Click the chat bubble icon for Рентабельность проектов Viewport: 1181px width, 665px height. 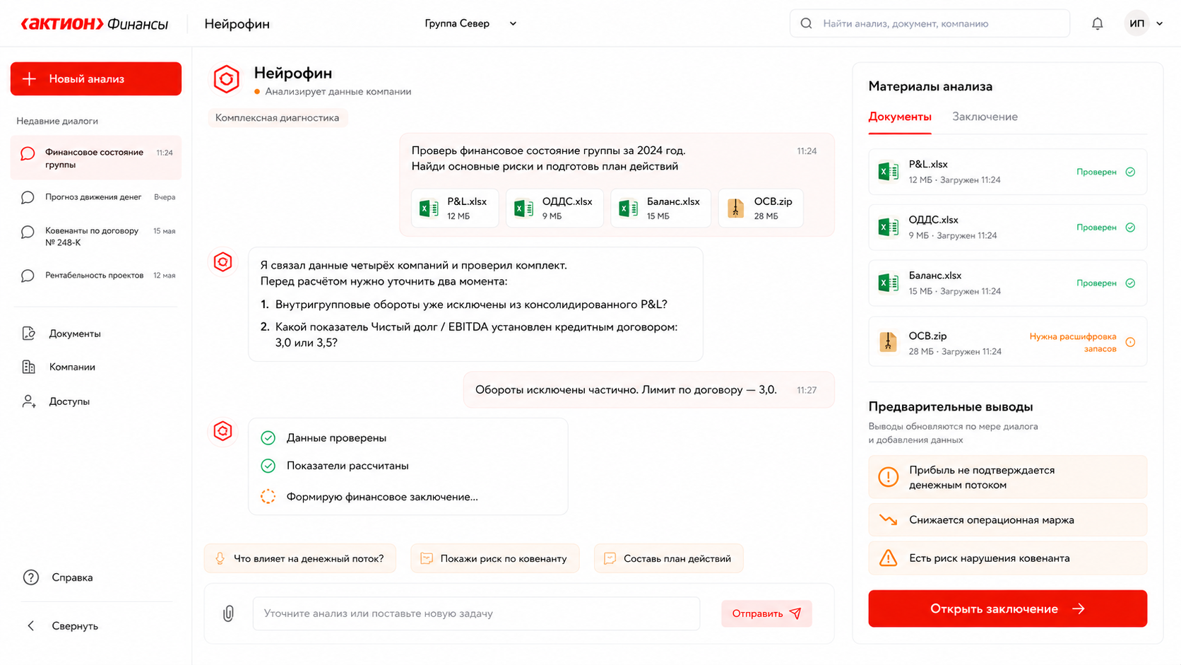pyautogui.click(x=28, y=276)
